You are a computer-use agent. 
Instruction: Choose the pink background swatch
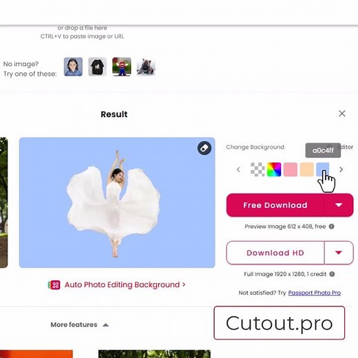tap(291, 169)
